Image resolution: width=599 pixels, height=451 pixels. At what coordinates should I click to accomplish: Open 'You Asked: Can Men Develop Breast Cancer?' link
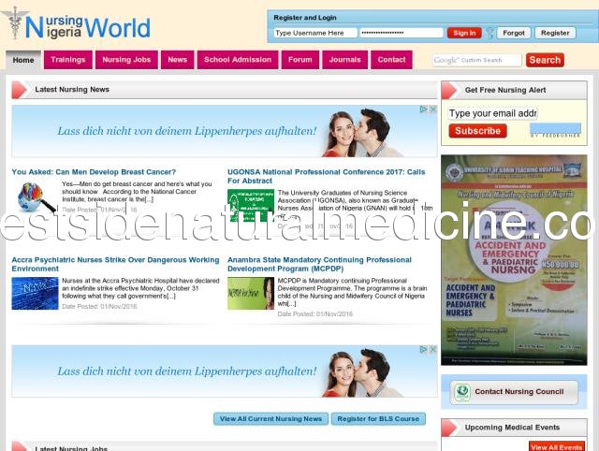pos(94,172)
